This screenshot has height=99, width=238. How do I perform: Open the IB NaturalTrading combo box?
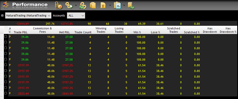28,15
